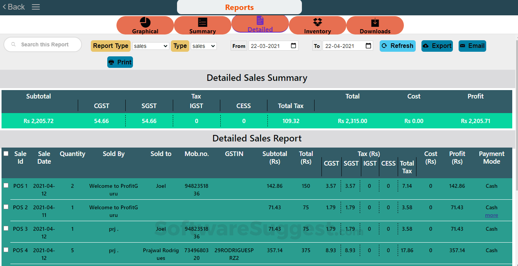Select the POS 3 row checkbox
The image size is (518, 266).
pyautogui.click(x=6, y=228)
